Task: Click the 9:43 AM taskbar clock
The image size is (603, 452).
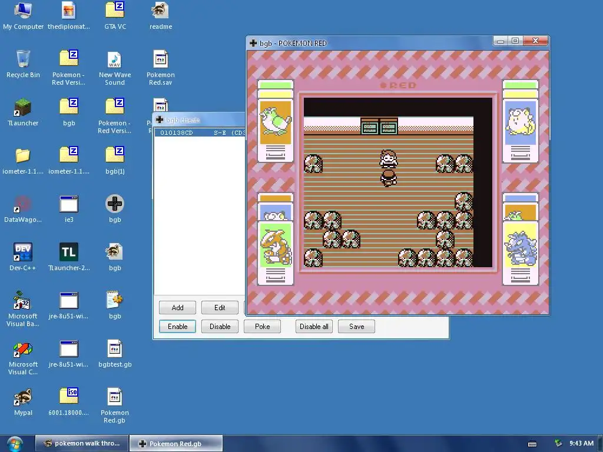Action: pyautogui.click(x=581, y=443)
